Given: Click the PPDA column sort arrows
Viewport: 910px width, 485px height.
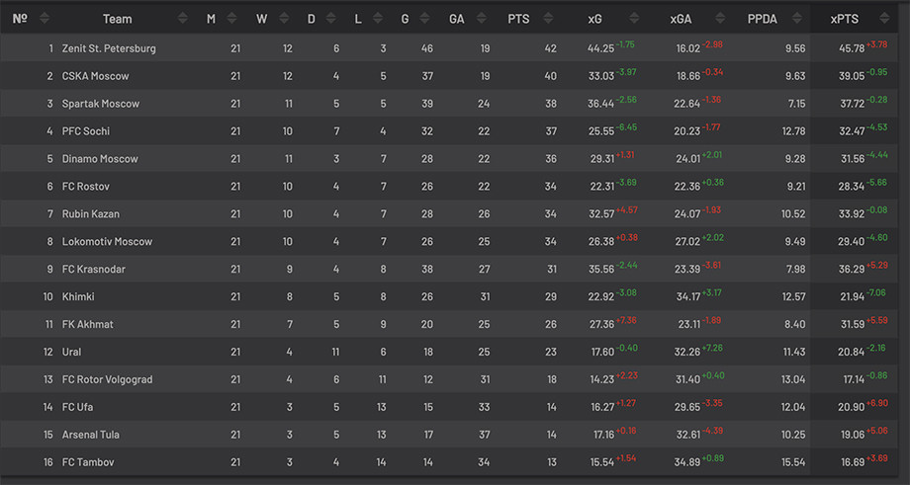Looking at the screenshot, I should pos(797,19).
